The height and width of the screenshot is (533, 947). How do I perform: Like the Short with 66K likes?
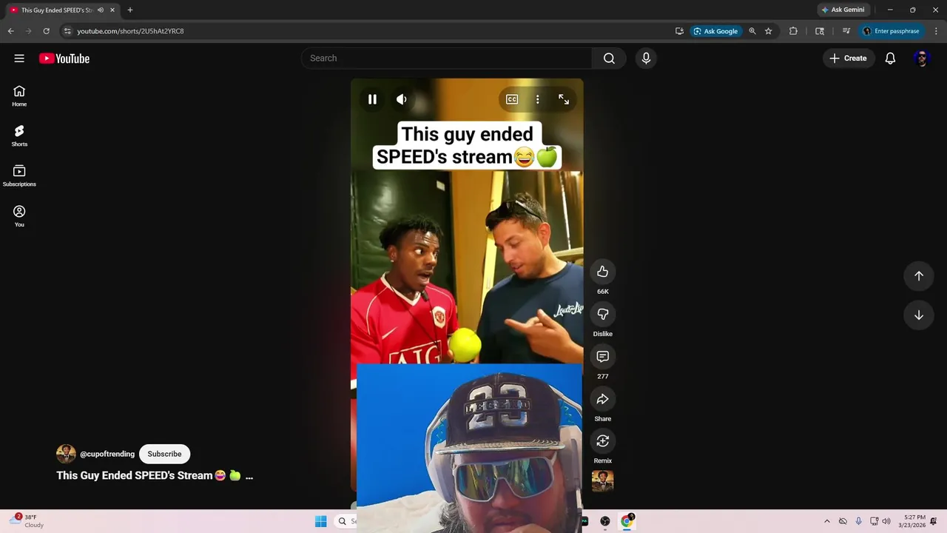click(603, 272)
